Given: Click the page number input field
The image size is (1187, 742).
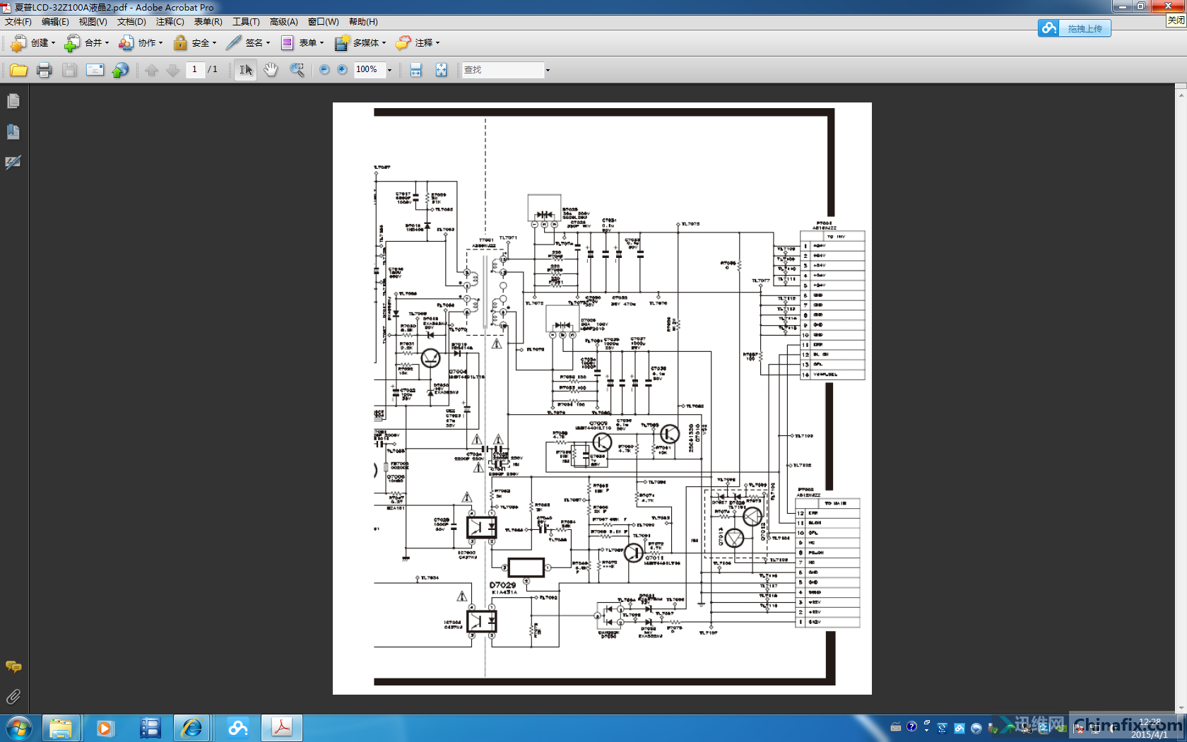Looking at the screenshot, I should pyautogui.click(x=195, y=69).
